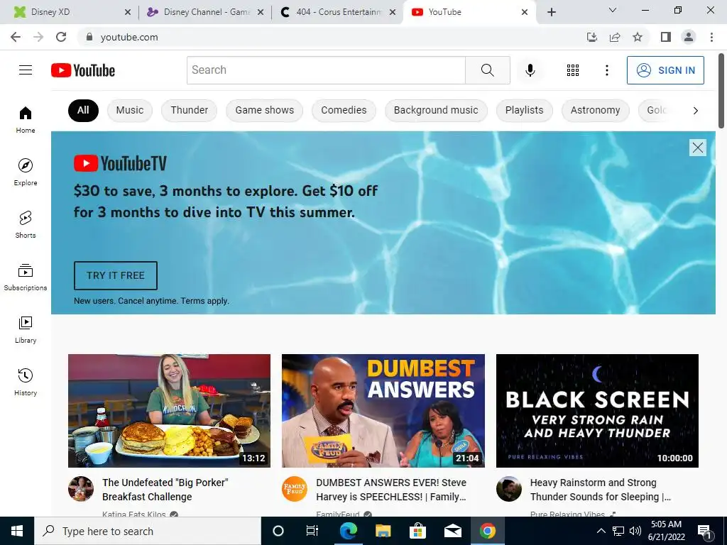This screenshot has height=545, width=727.
Task: Open a new browser tab
Action: [x=551, y=12]
